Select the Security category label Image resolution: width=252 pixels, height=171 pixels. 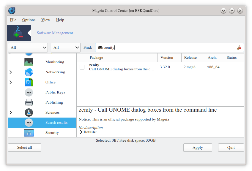[52, 133]
